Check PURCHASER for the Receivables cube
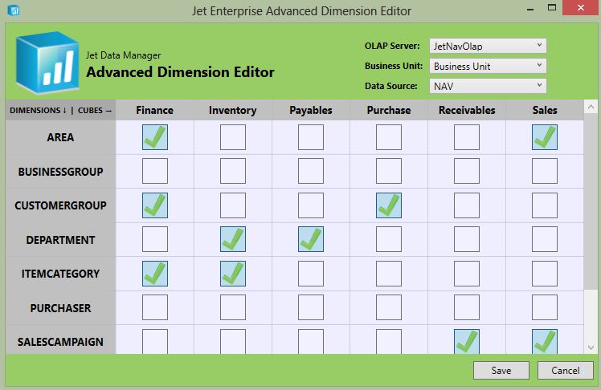Screen dimensions: 601x390 pos(467,307)
